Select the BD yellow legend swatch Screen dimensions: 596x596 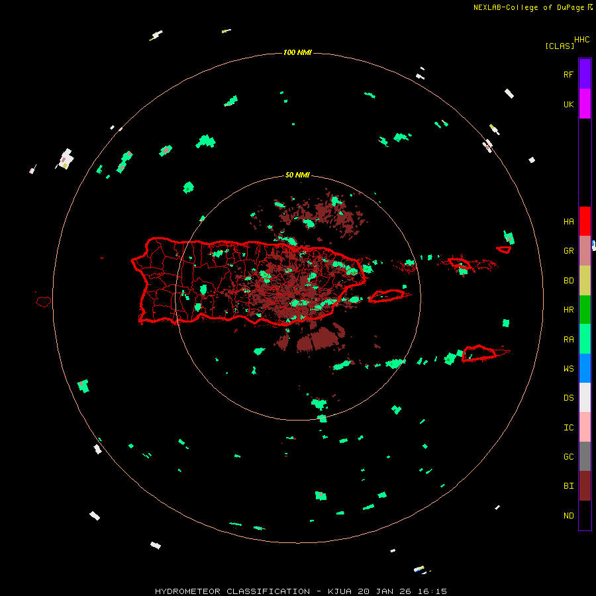(585, 281)
